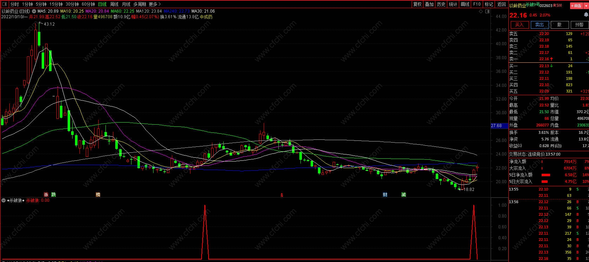Click the 净流入额 7914万 row

(x=549, y=161)
